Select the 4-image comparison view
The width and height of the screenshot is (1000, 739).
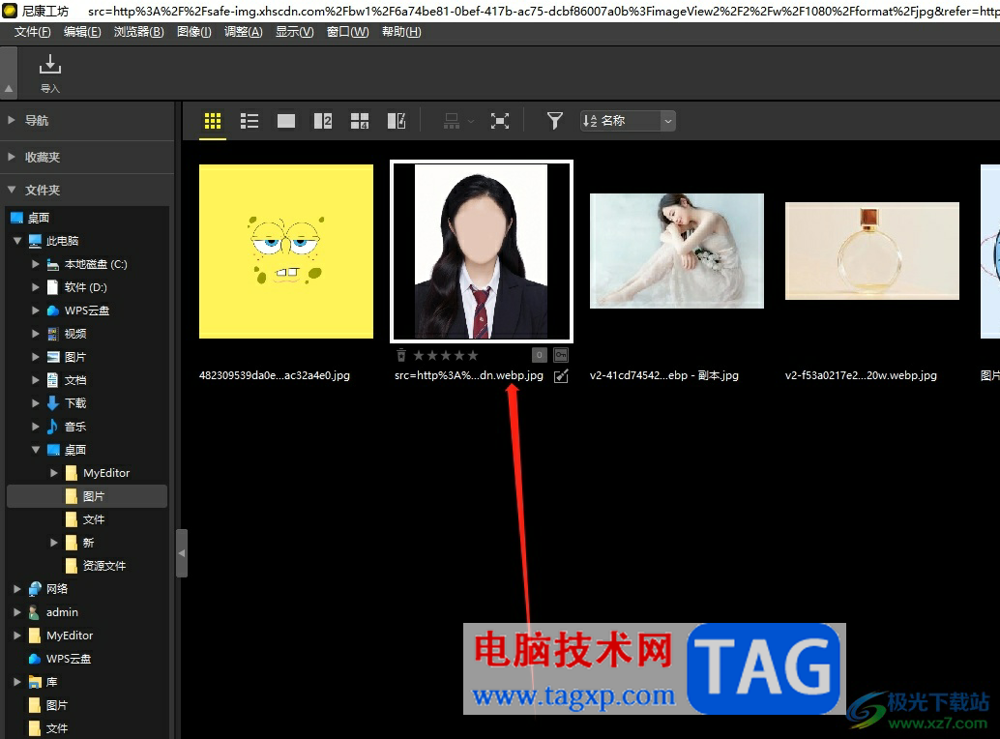pos(360,121)
